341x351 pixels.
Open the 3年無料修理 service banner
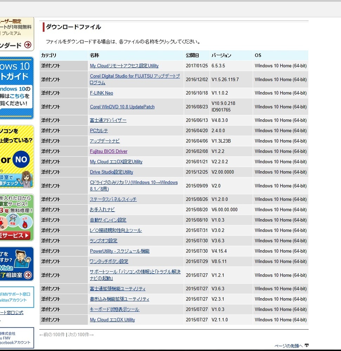coord(17,217)
